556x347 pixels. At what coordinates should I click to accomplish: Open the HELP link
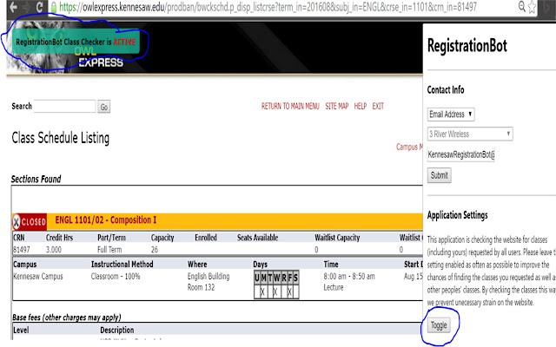[360, 106]
